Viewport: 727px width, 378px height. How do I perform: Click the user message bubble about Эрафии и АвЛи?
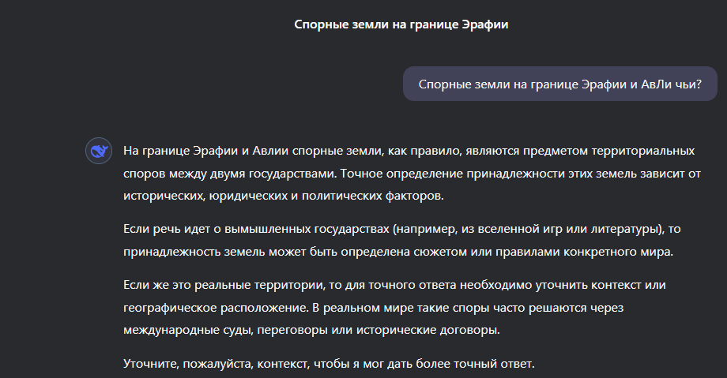click(x=559, y=84)
